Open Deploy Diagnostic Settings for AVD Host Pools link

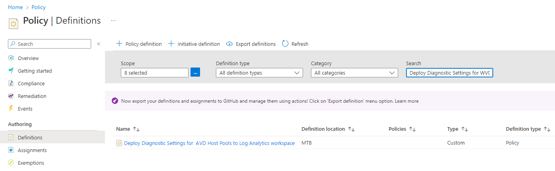[209, 143]
